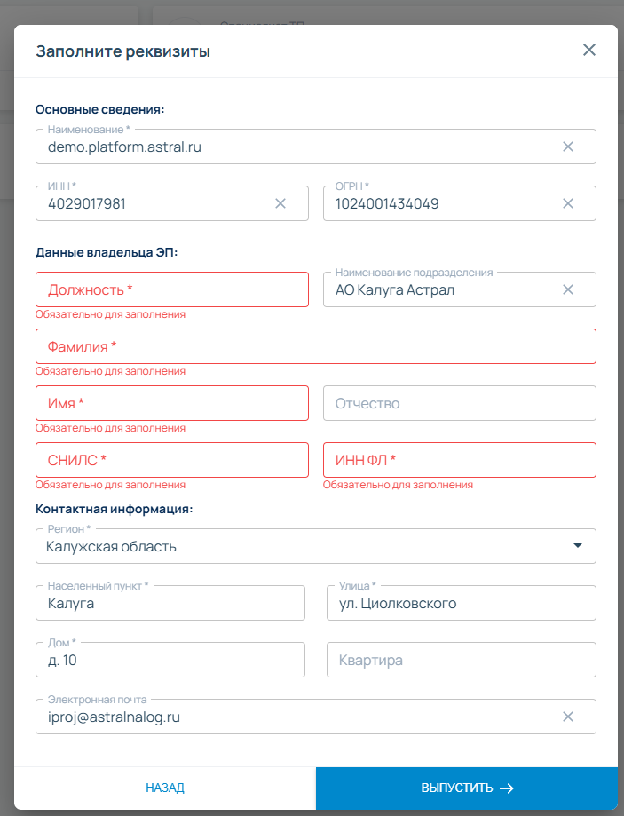The height and width of the screenshot is (816, 624).
Task: Focus the Должность input field
Action: point(172,289)
